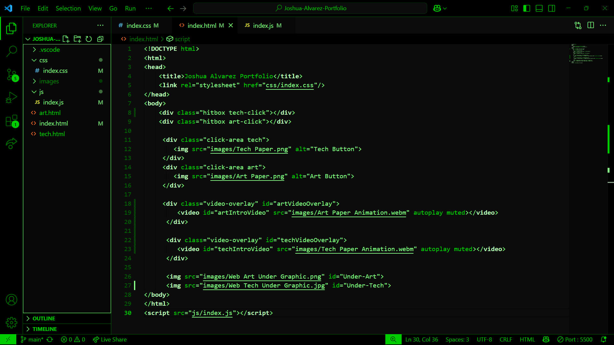Open editor more actions menu
The height and width of the screenshot is (345, 614).
coord(603,25)
